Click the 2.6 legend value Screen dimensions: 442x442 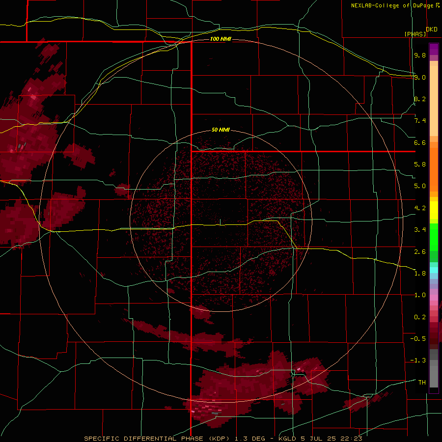tap(420, 251)
